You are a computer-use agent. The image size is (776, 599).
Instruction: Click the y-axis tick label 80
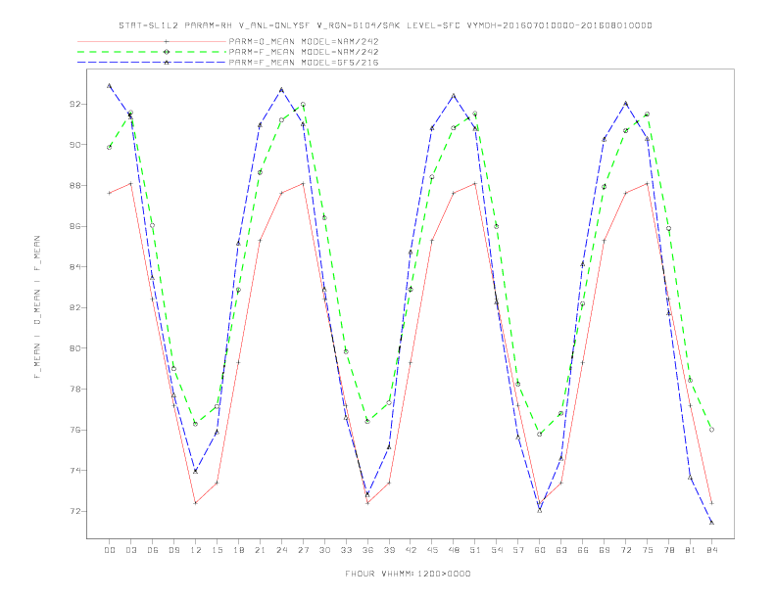pyautogui.click(x=74, y=348)
